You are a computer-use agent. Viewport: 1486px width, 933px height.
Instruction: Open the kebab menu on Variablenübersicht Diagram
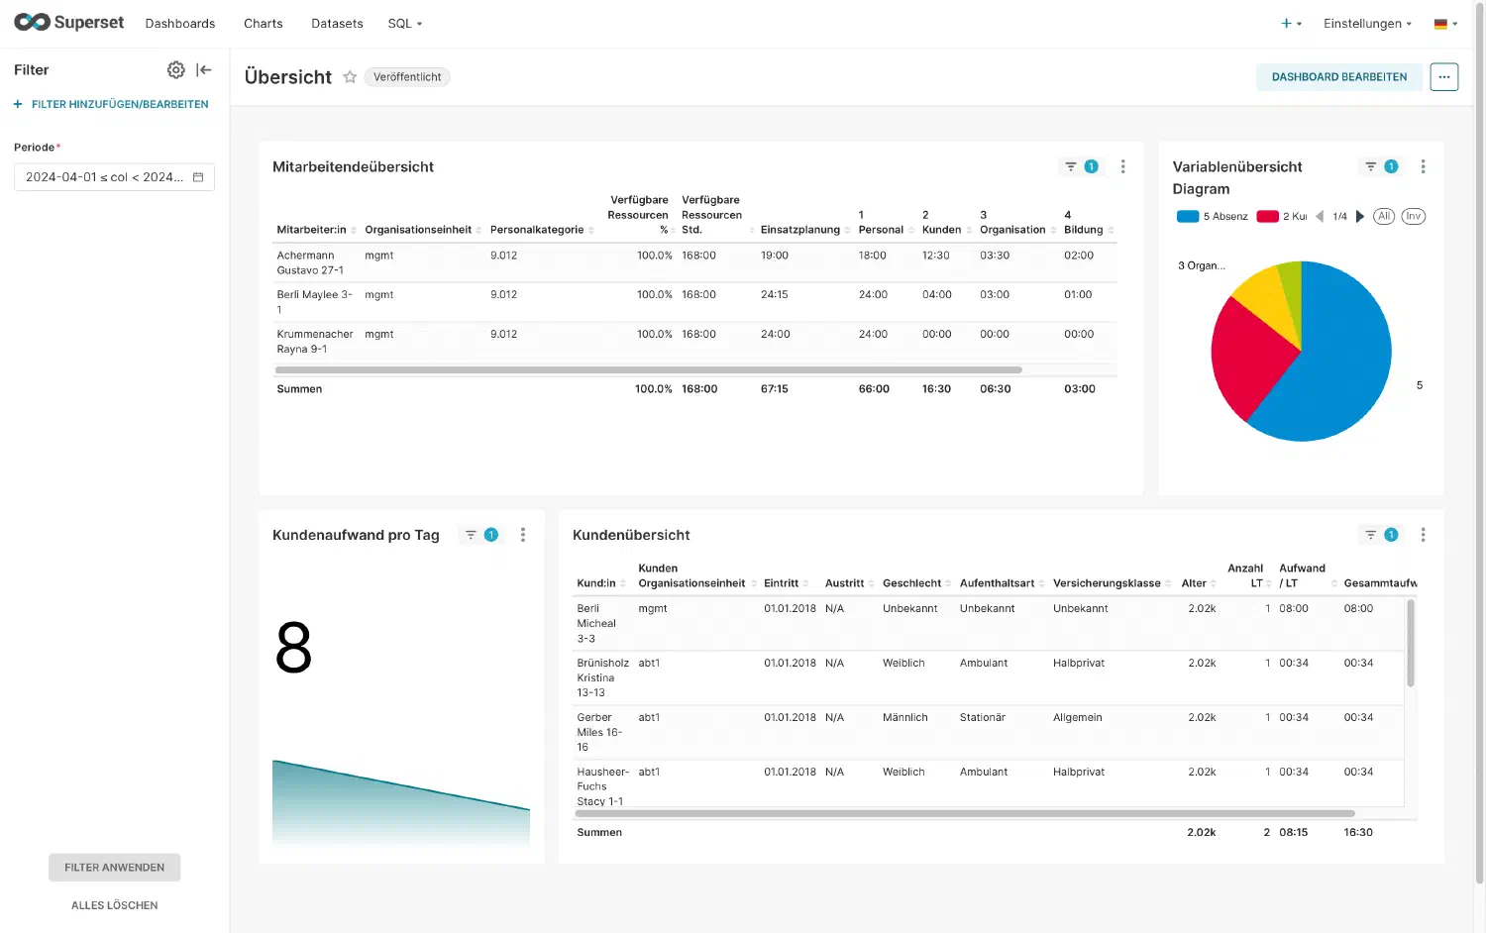click(1424, 166)
